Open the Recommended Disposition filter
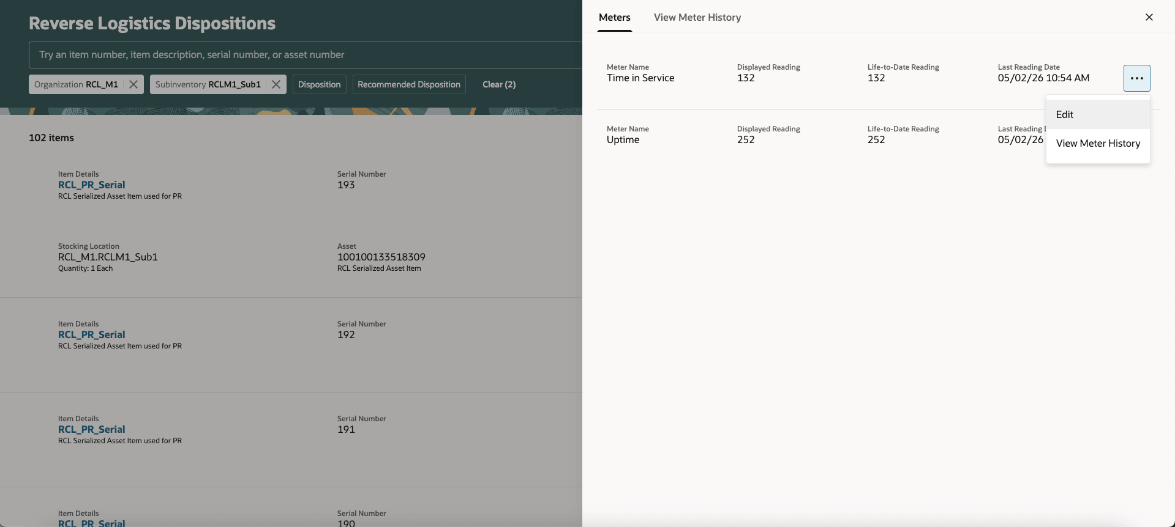1175x527 pixels. (x=409, y=84)
